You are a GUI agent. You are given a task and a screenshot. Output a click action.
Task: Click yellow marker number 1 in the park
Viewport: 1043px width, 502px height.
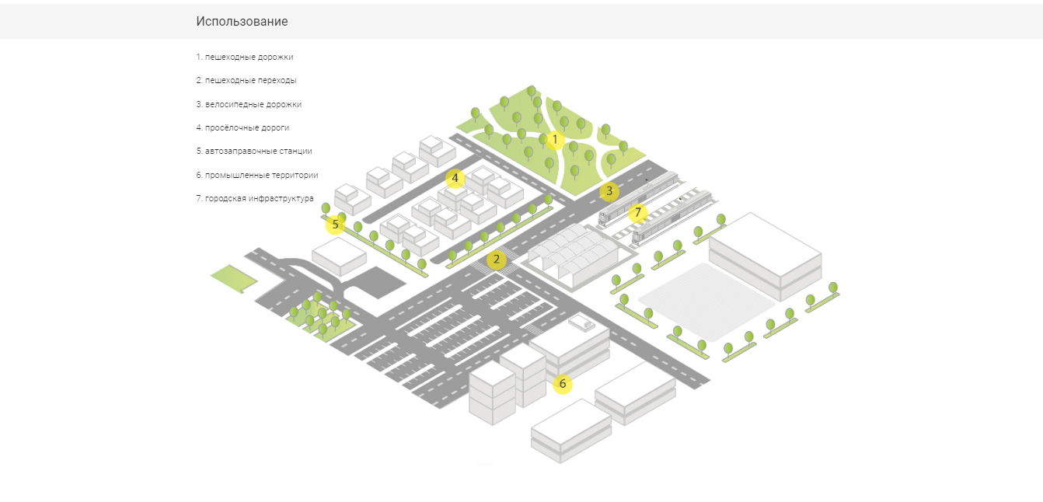(555, 140)
